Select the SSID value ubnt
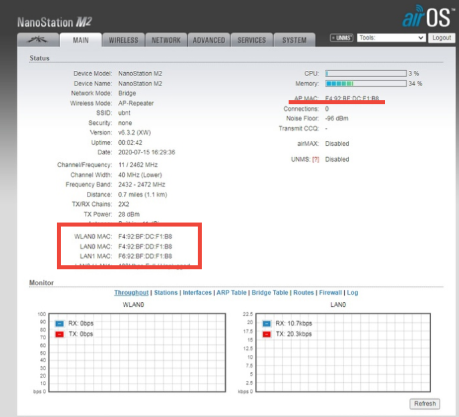The width and height of the screenshot is (459, 417). pos(124,113)
